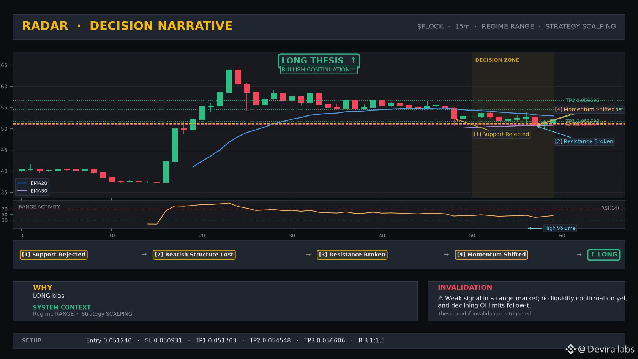The width and height of the screenshot is (638, 359).
Task: Click the arrow after Support Rejected step
Action: click(x=144, y=255)
